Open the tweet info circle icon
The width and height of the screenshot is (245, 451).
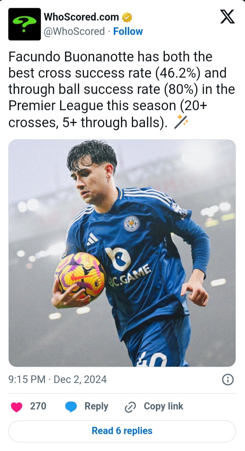[x=228, y=379]
